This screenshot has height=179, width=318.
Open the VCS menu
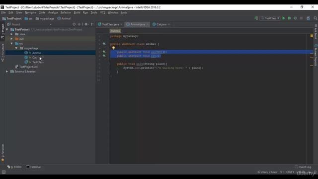[103, 12]
